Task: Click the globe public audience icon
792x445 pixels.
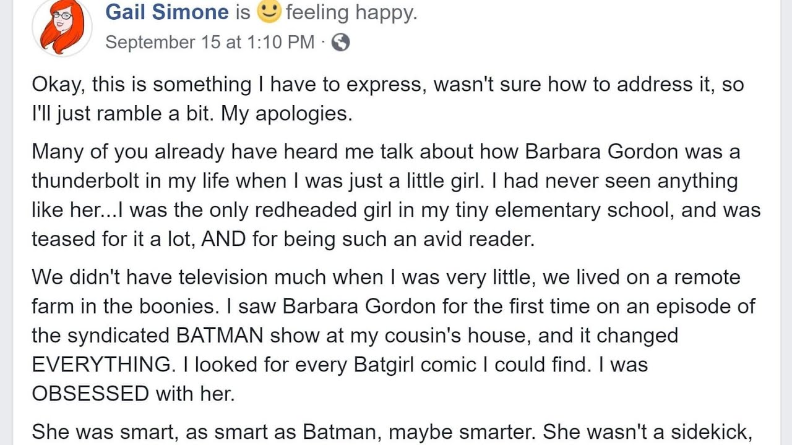Action: point(340,42)
